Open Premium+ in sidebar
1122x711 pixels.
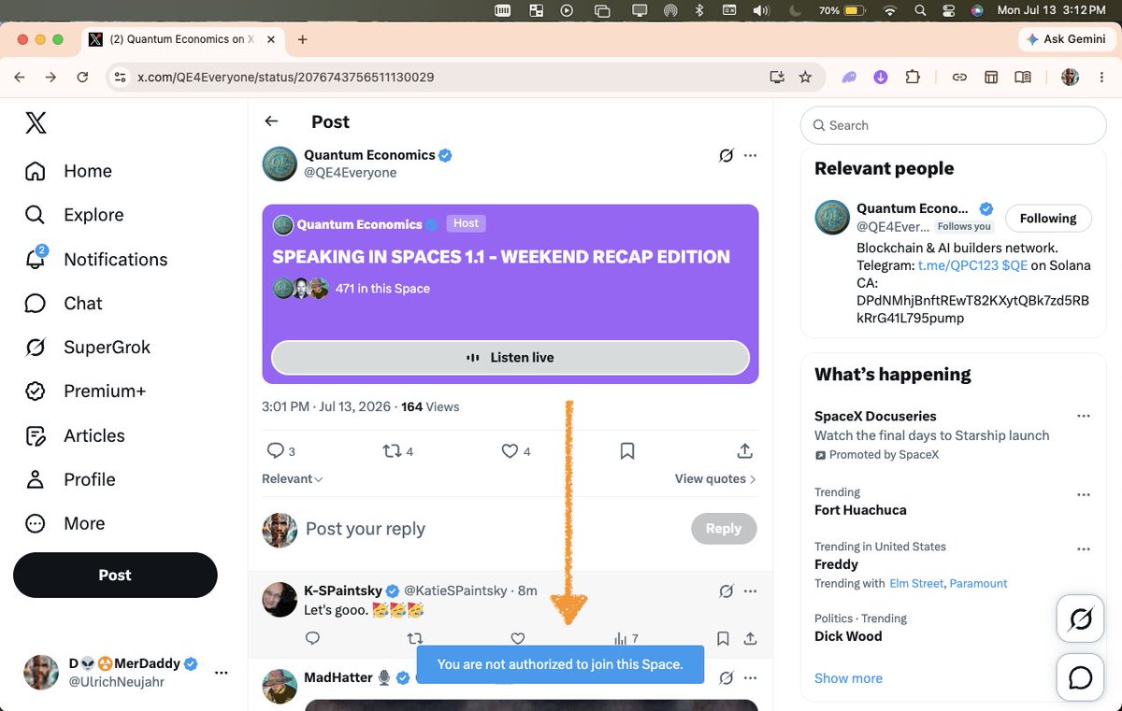tap(84, 391)
